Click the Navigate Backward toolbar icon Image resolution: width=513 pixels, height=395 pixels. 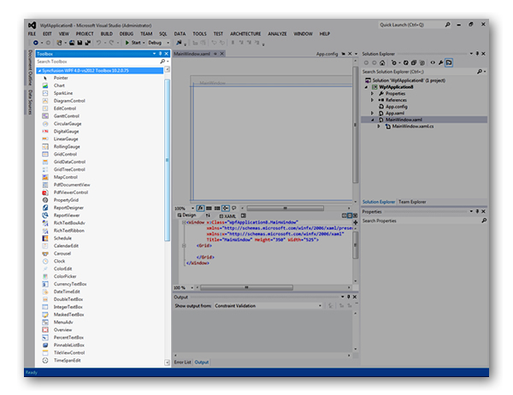[x=36, y=43]
